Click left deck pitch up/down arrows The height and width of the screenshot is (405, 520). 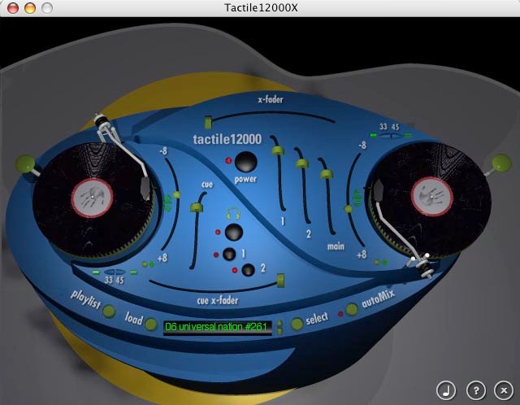(167, 203)
